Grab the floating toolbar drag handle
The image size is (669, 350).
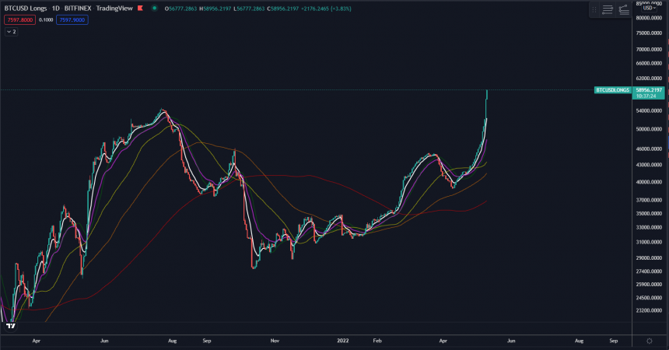click(594, 9)
